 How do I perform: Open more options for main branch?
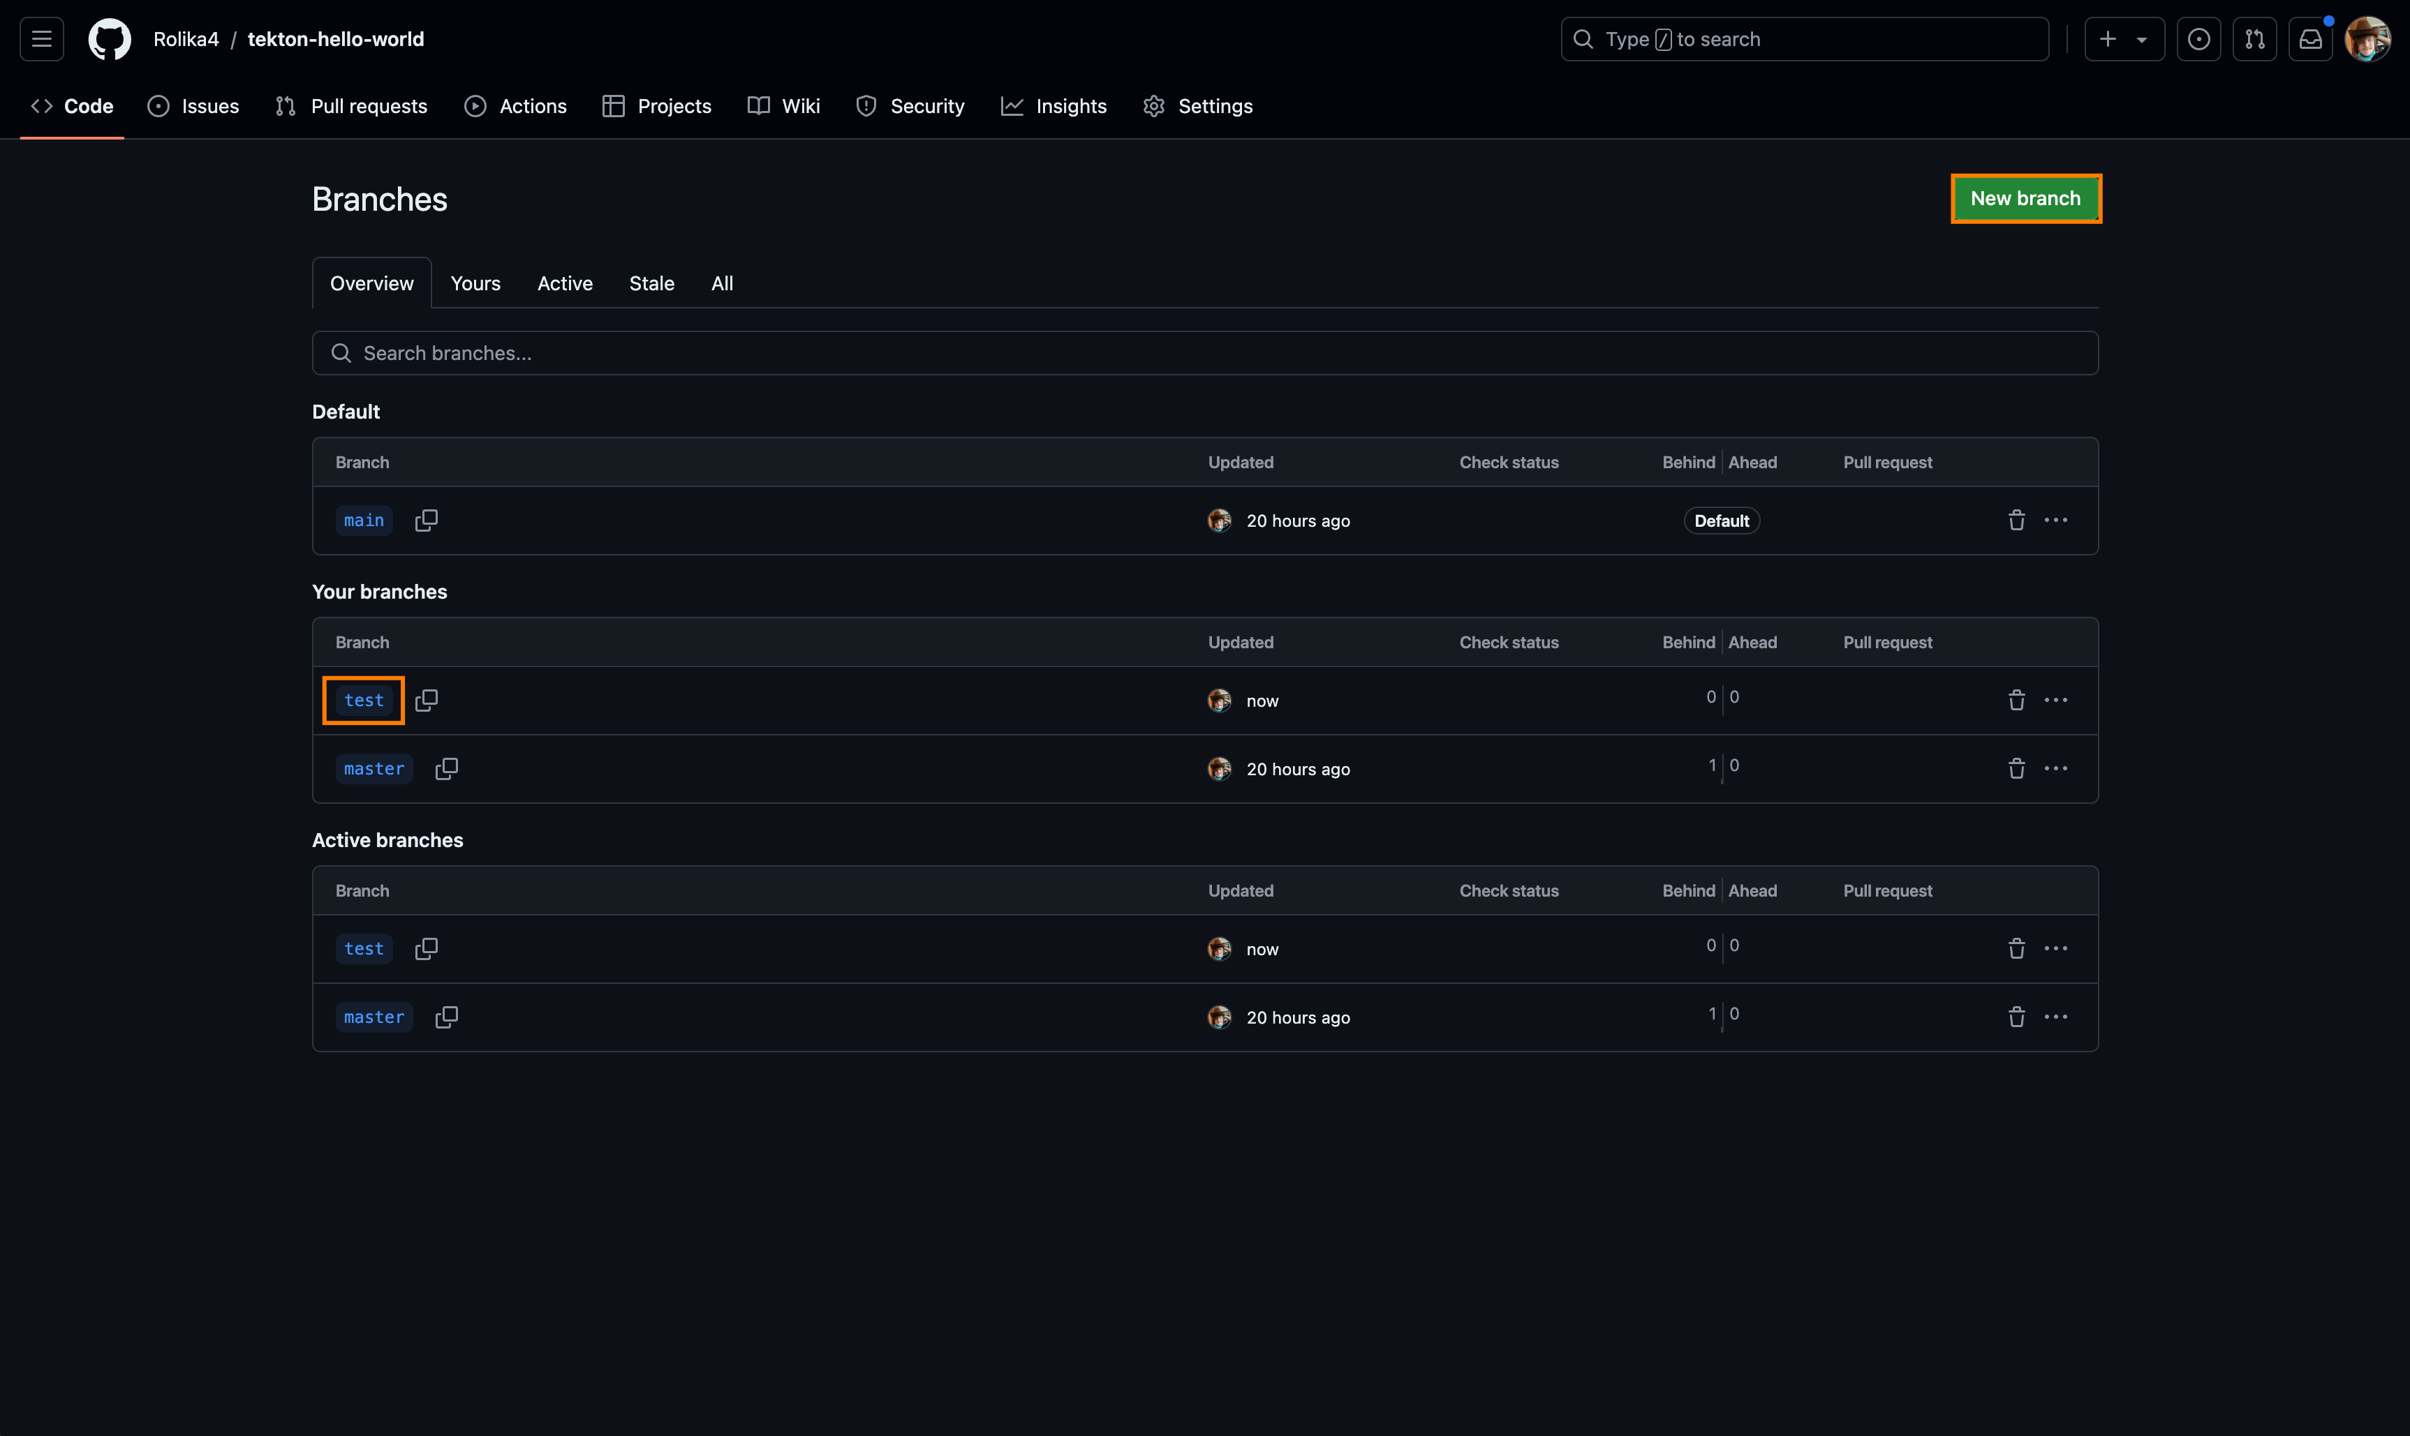[x=2056, y=521]
